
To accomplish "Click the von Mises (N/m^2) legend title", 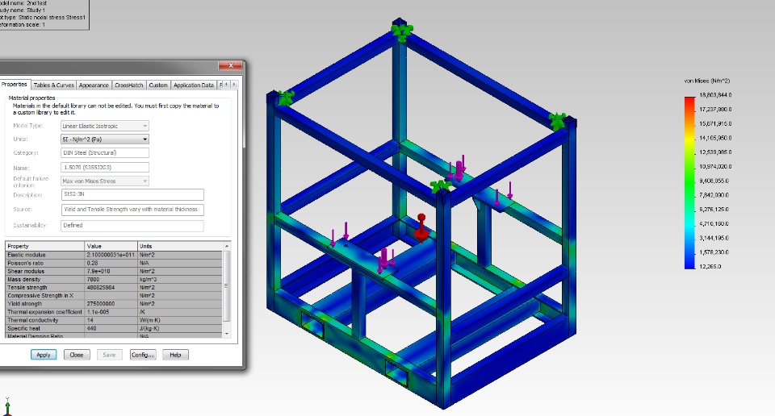I will coord(707,81).
